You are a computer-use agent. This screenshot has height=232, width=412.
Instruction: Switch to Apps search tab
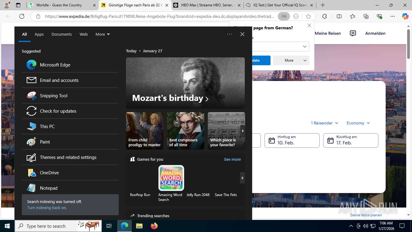[39, 34]
